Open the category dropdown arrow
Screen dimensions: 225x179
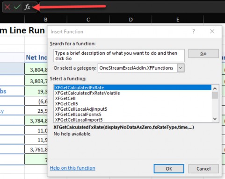tap(181, 68)
